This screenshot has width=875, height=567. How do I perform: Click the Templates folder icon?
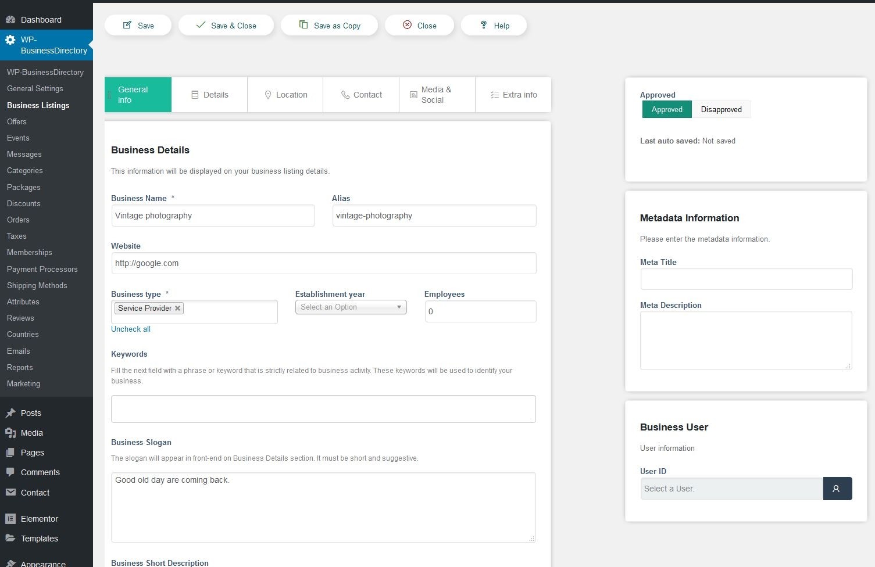click(10, 539)
